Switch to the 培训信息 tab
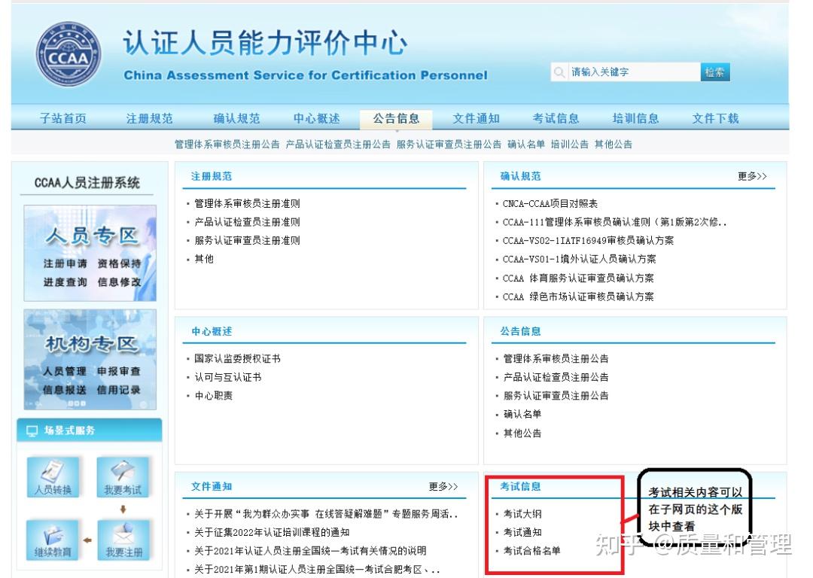 [x=635, y=118]
